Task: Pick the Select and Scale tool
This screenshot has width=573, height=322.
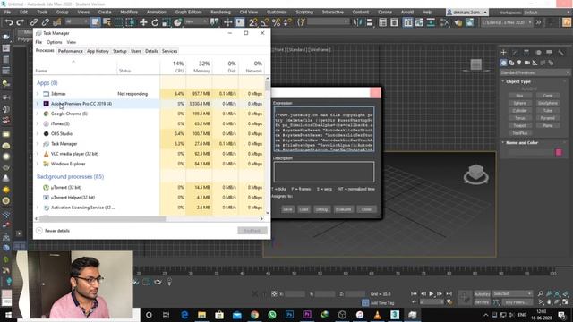Action: (167, 22)
